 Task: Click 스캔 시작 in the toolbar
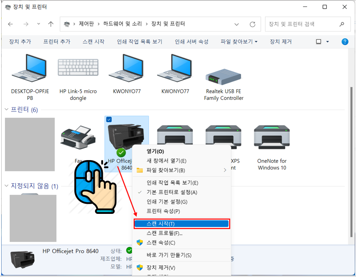[x=93, y=42]
